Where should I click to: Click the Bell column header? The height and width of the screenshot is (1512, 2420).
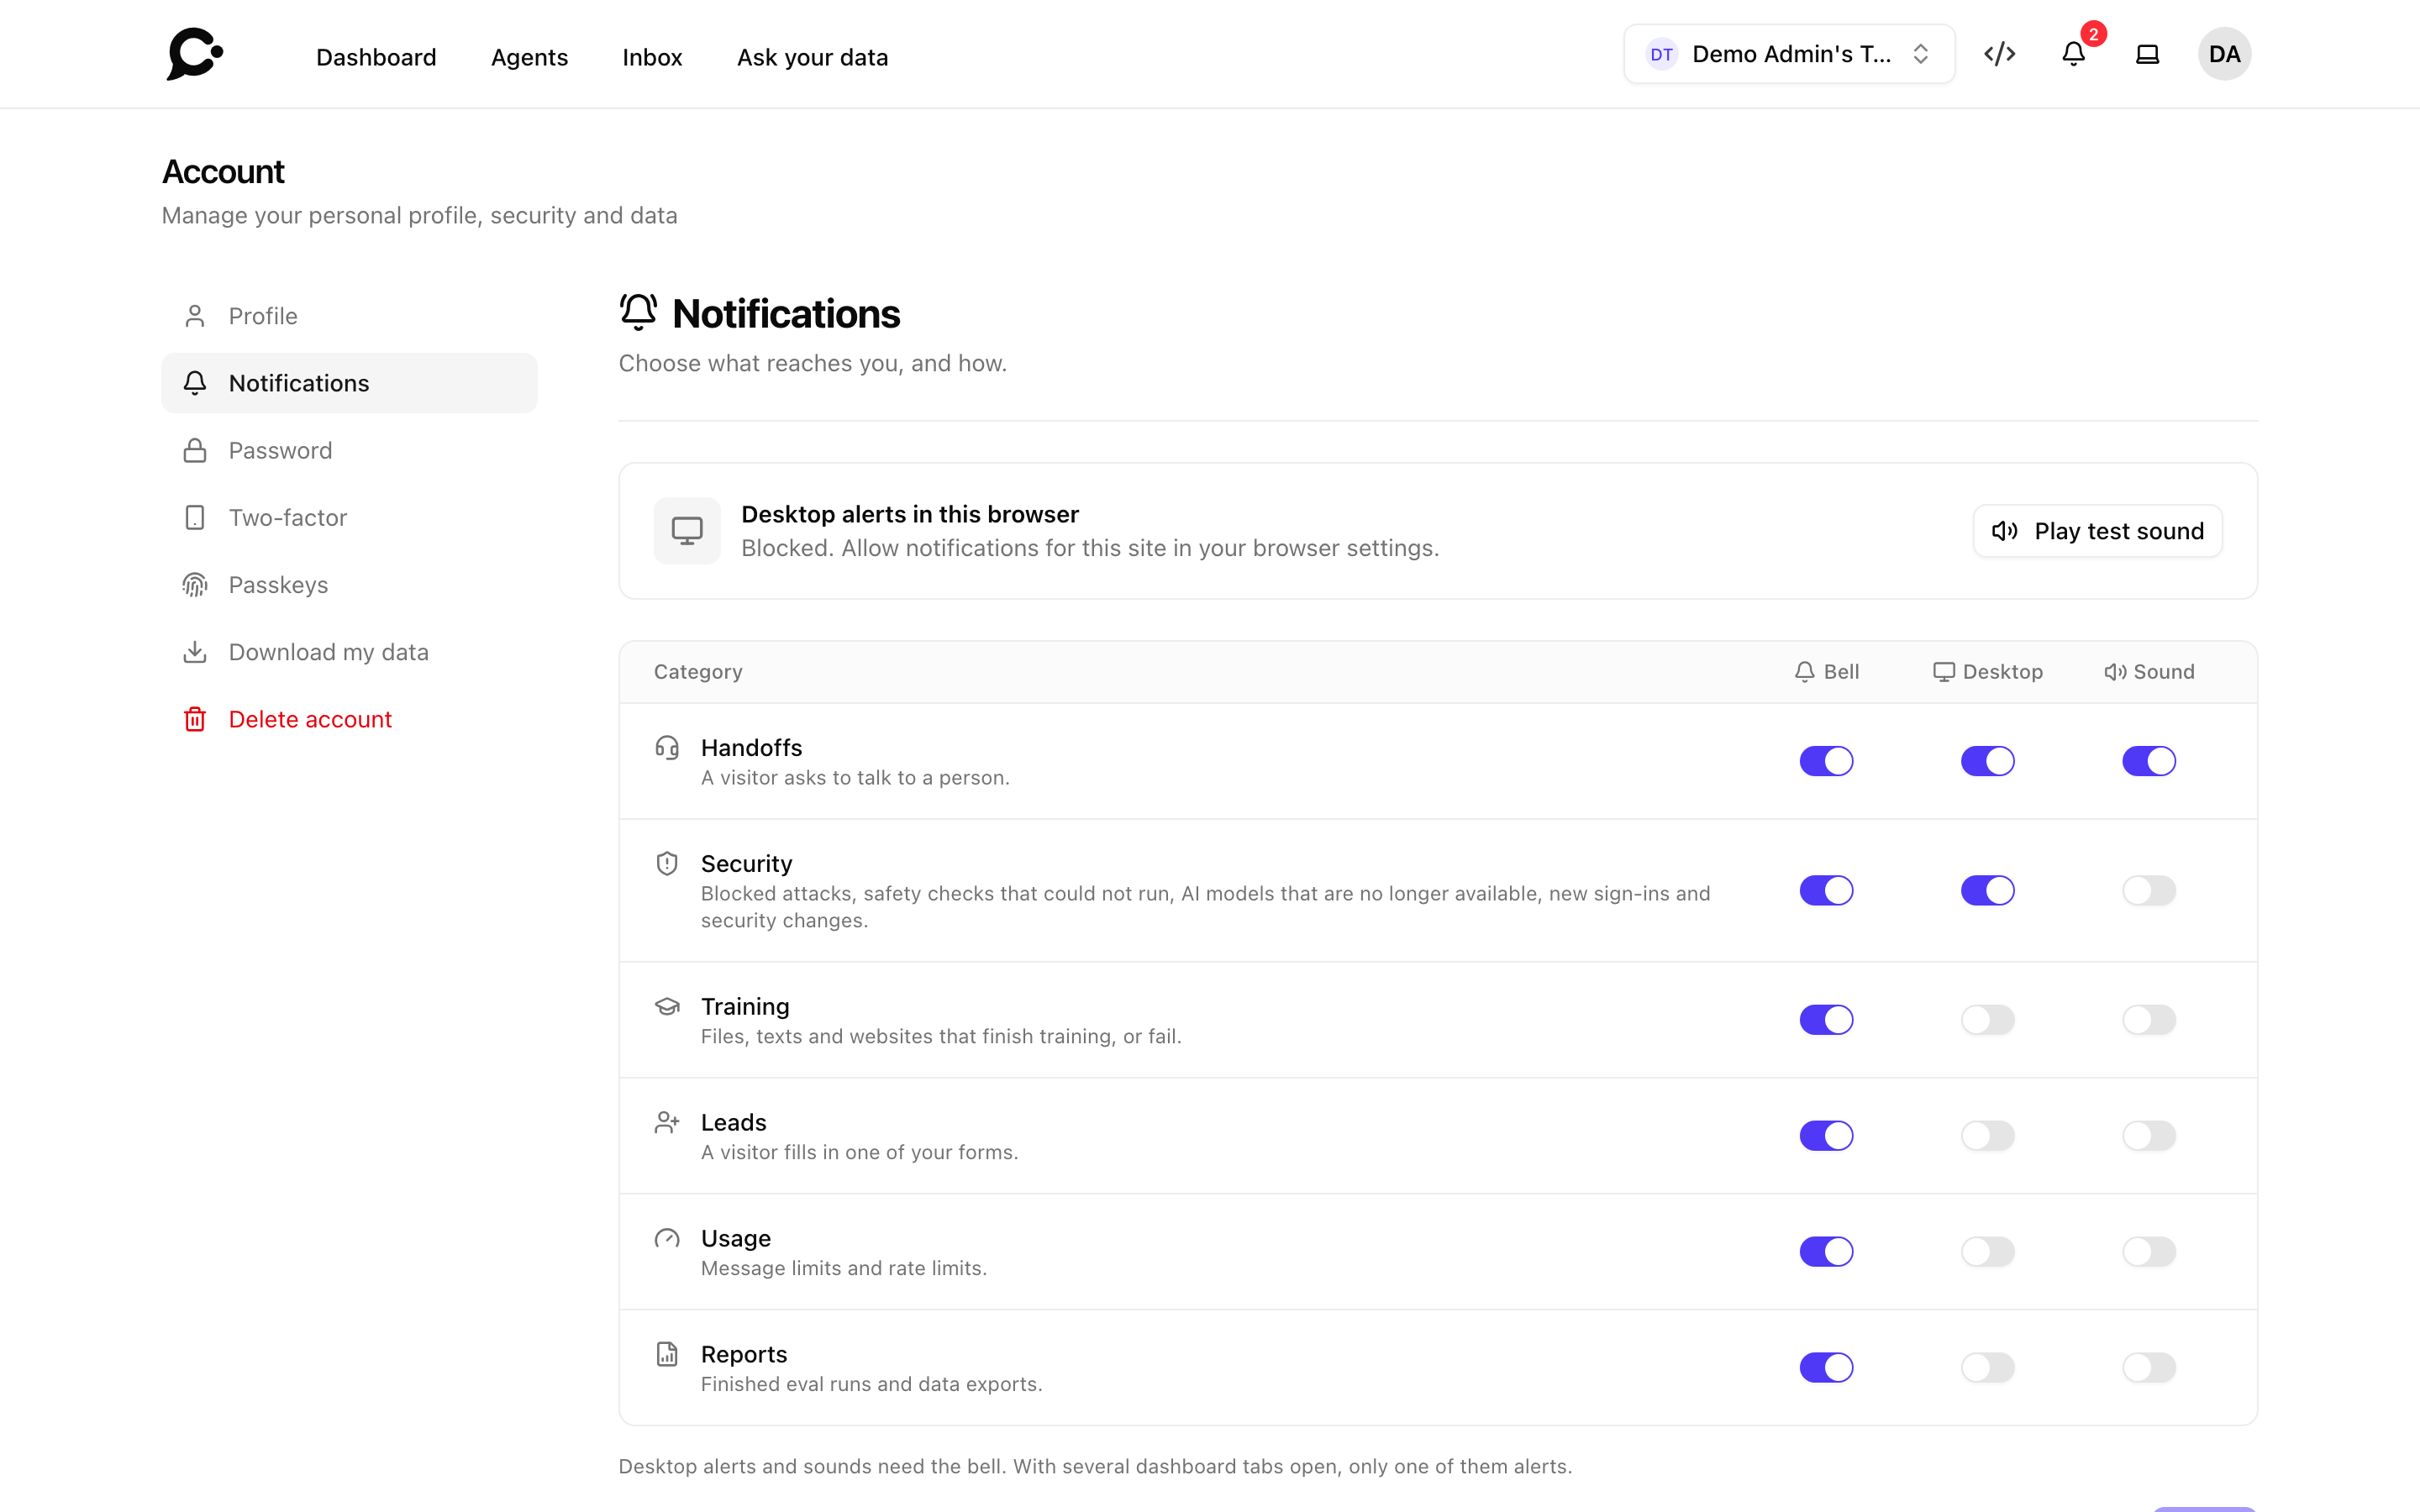pyautogui.click(x=1826, y=672)
